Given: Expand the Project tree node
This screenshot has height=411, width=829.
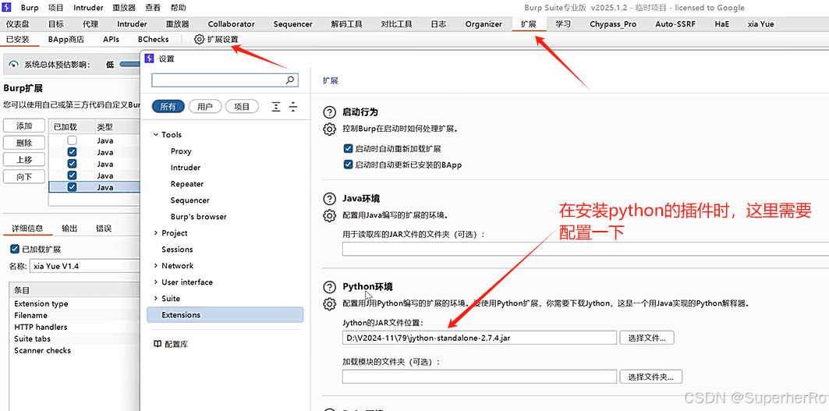Looking at the screenshot, I should 156,233.
